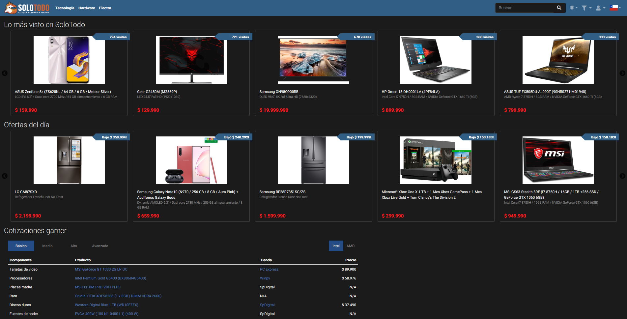
Task: Click previous arrow of Ofertas del día carousel
Action: tap(5, 176)
